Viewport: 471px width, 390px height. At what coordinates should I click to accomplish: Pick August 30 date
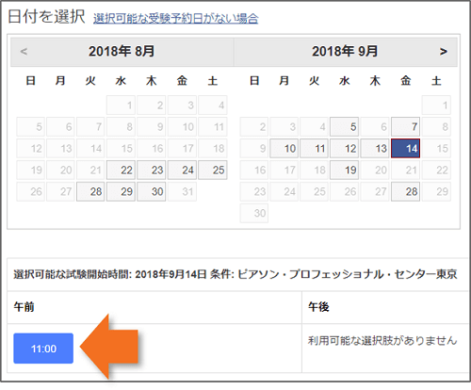[x=152, y=191]
